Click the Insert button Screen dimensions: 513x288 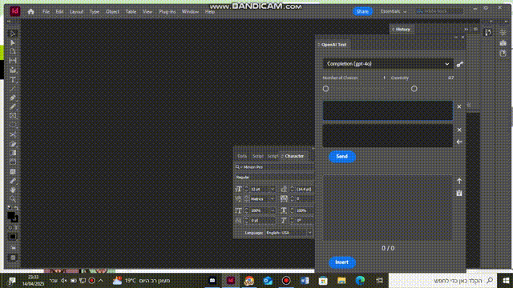coord(342,262)
